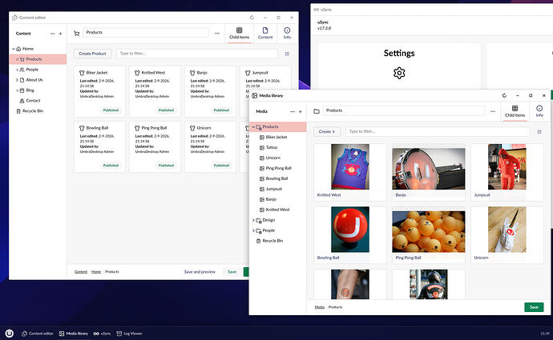Click green Save button in Media library
The width and height of the screenshot is (553, 340).
pyautogui.click(x=534, y=307)
